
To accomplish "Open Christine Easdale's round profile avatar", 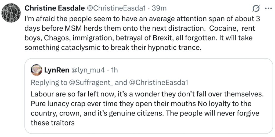I will pos(11,13).
